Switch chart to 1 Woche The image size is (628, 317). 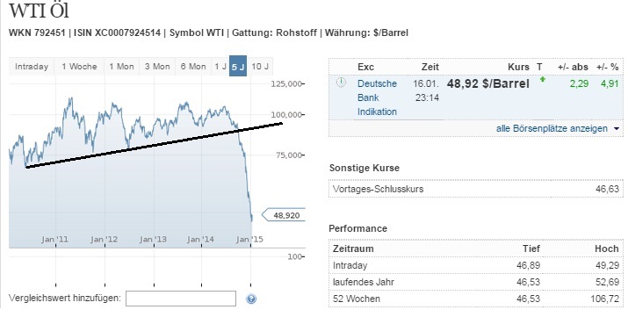pos(79,67)
